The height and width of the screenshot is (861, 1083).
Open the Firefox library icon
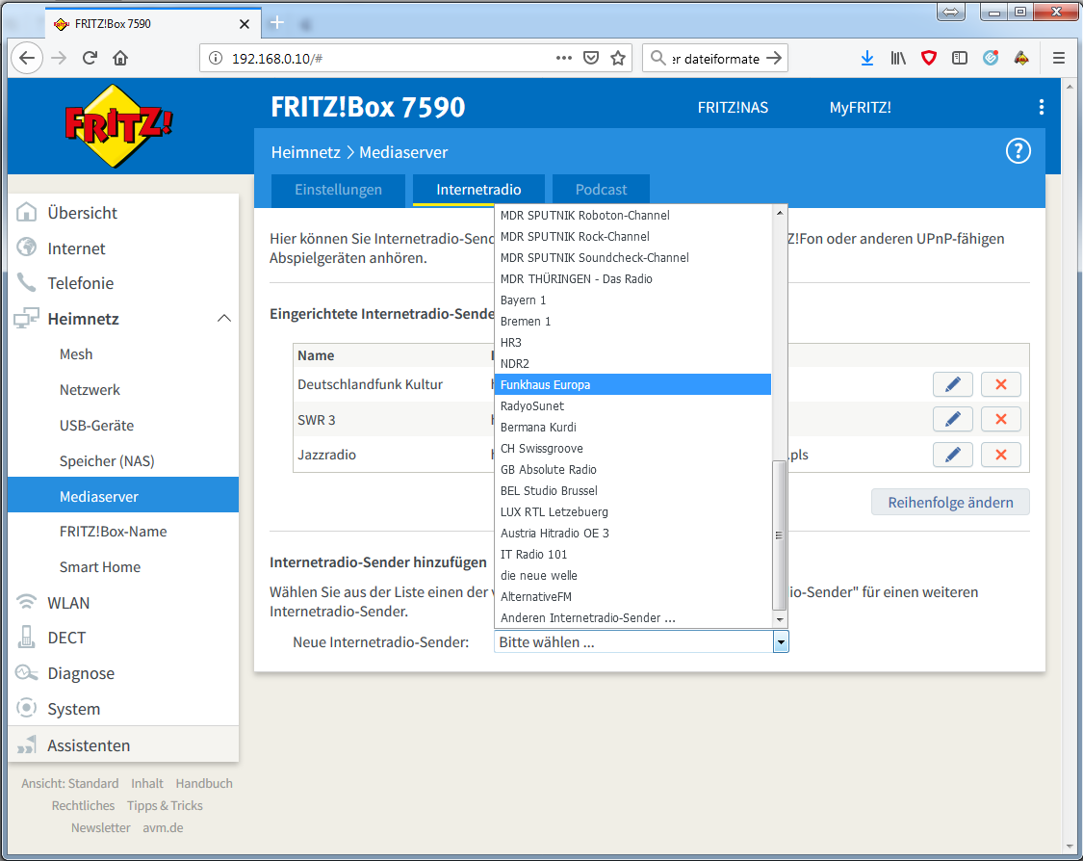pos(898,58)
